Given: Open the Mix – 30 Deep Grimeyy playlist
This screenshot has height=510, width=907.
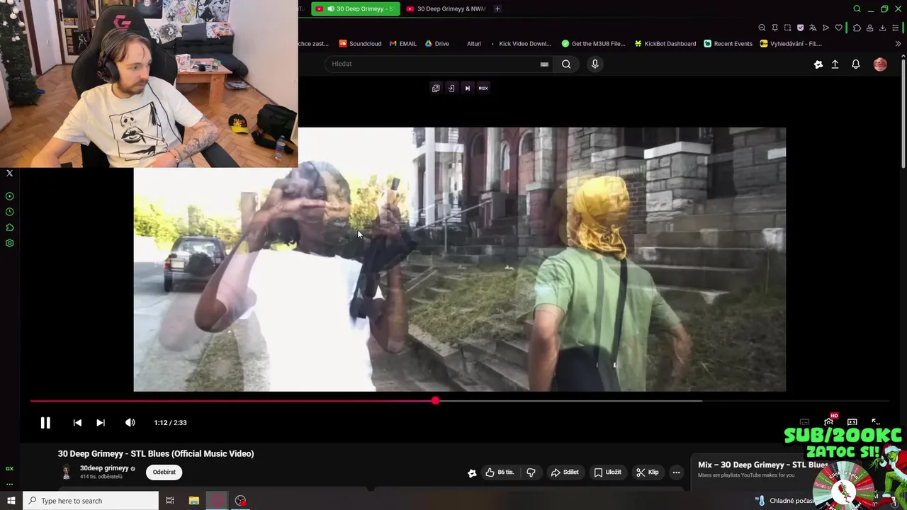Looking at the screenshot, I should pyautogui.click(x=762, y=465).
